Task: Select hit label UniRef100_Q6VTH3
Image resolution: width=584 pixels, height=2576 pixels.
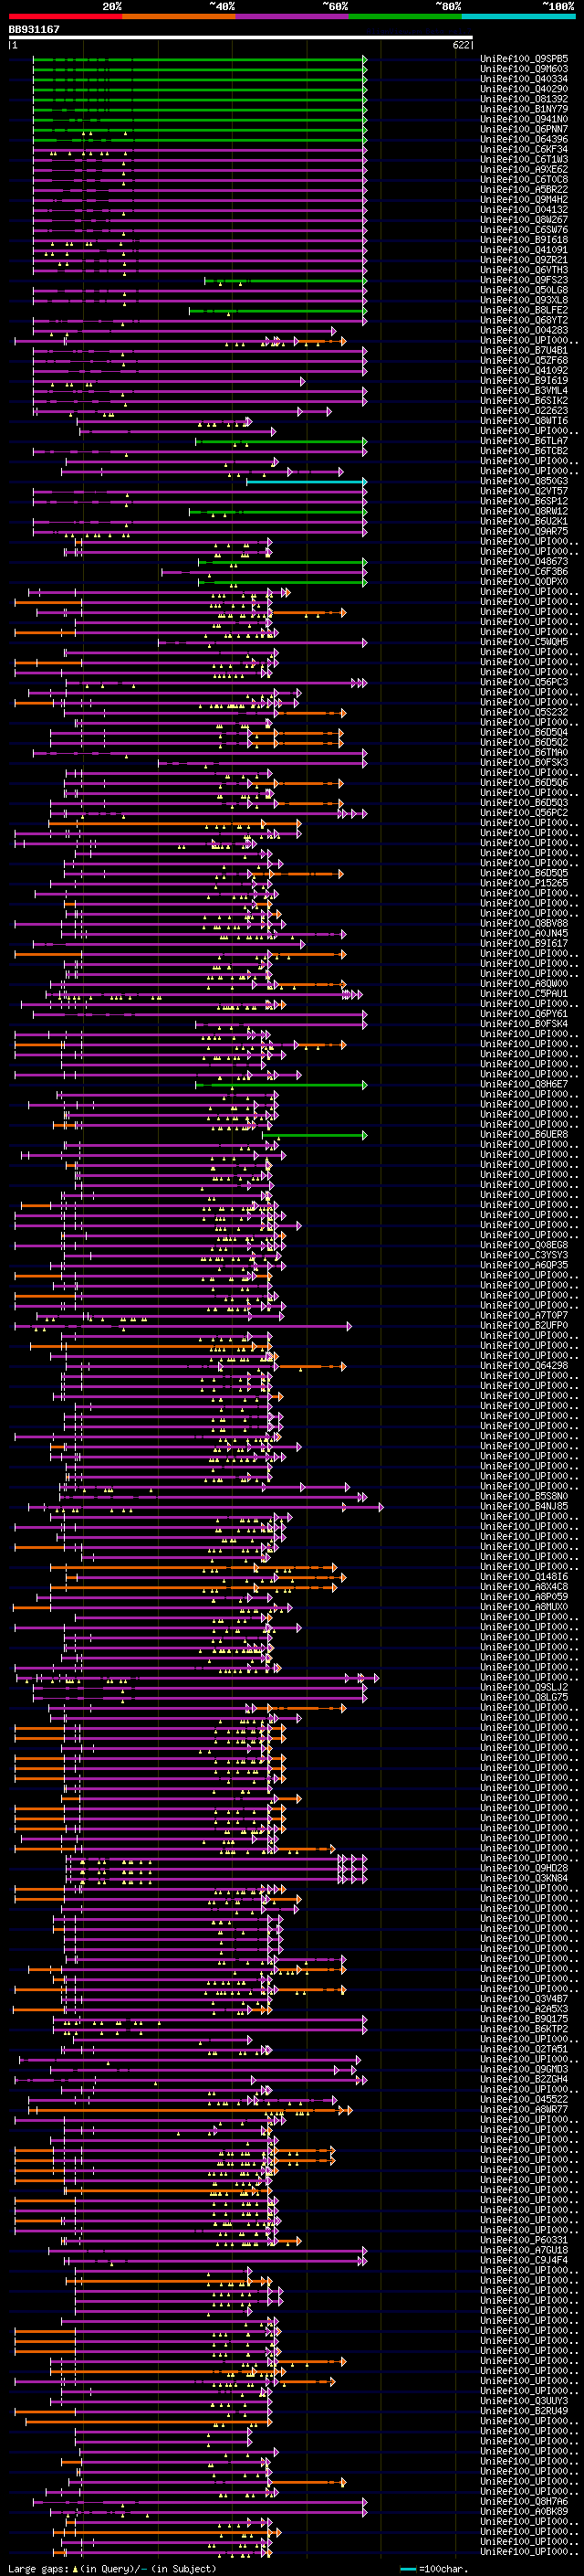Action: click(524, 270)
